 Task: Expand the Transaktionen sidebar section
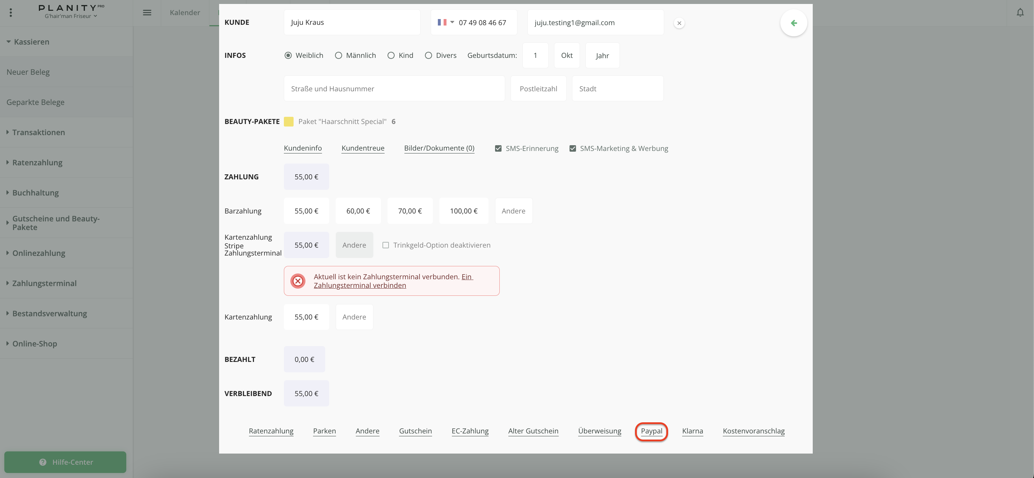click(38, 132)
